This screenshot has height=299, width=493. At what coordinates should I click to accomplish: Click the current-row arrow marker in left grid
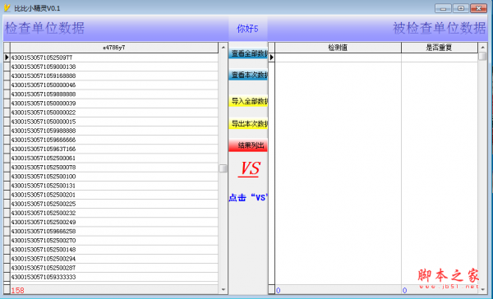point(7,57)
